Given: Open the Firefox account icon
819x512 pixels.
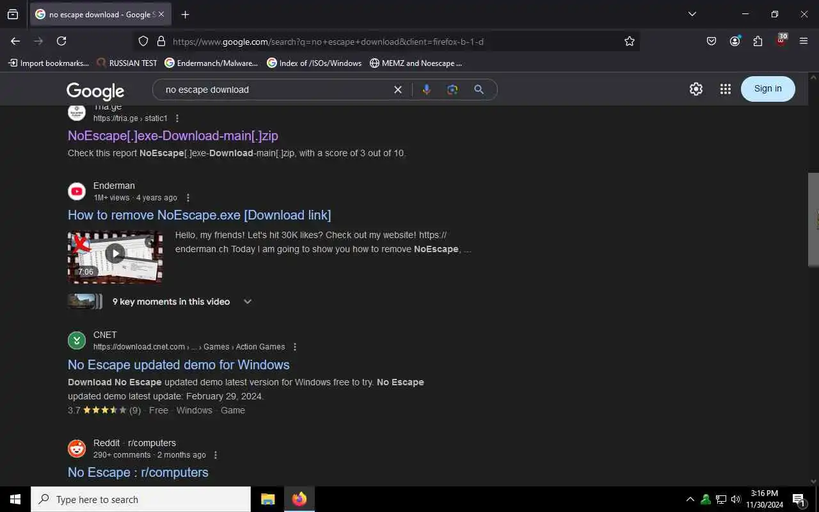Looking at the screenshot, I should 735,41.
